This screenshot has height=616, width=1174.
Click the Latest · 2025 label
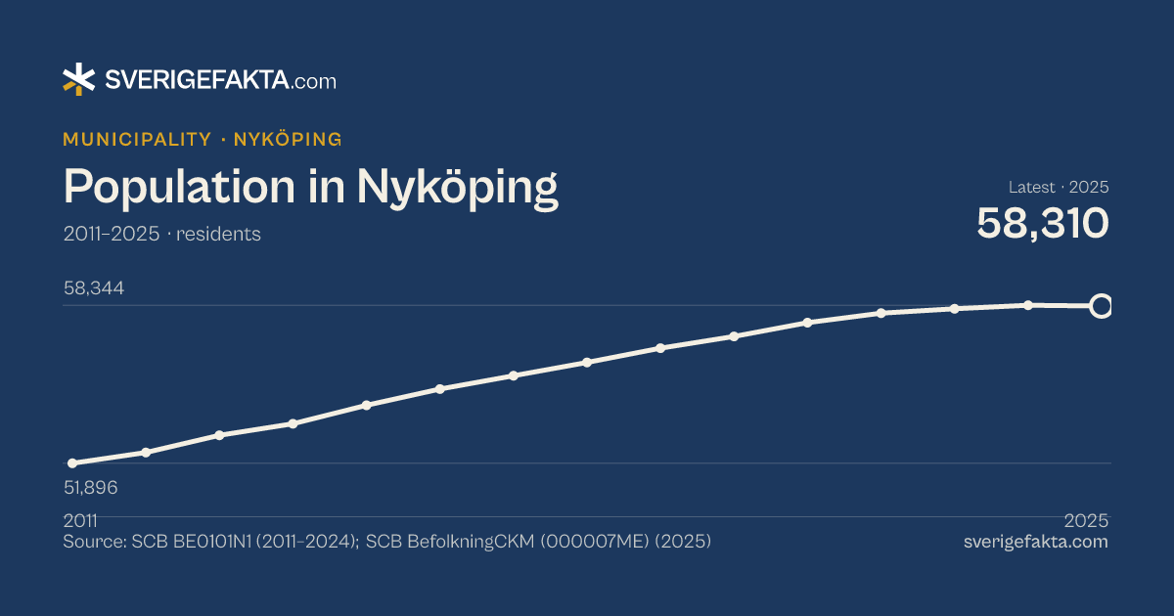coord(1059,188)
